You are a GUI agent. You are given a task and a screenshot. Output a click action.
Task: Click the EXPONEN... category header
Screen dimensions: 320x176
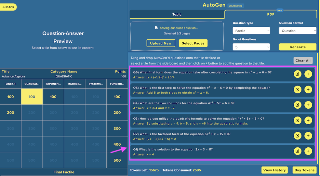point(53,84)
